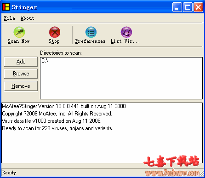Select the C:\ directory entry
Viewport: 205px width, 178px height.
coord(45,61)
